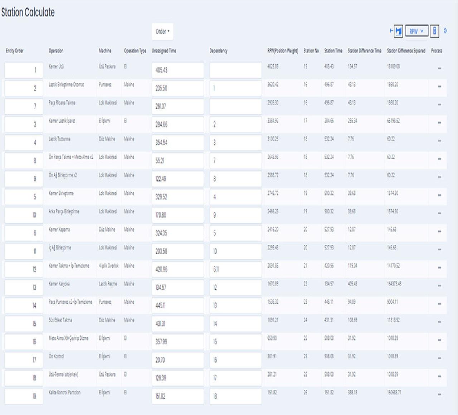The width and height of the screenshot is (458, 415).
Task: Open three-dots menu for Kemer Karyoka row
Action: [439, 286]
